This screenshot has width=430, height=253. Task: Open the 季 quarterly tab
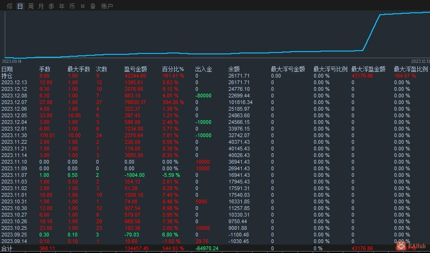[x=51, y=6]
